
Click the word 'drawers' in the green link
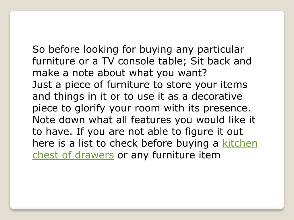(x=94, y=155)
